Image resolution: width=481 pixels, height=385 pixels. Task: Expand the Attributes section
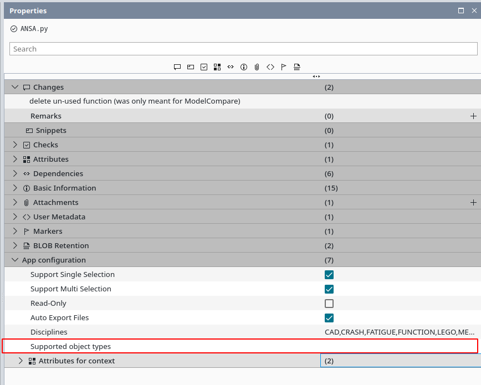point(15,159)
